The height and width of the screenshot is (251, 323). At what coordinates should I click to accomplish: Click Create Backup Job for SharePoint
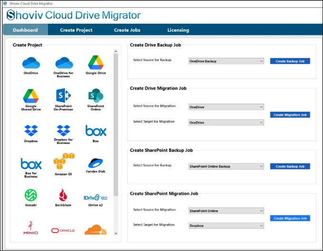click(290, 166)
